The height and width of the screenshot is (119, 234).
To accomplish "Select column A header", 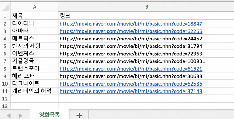I will [34, 7].
